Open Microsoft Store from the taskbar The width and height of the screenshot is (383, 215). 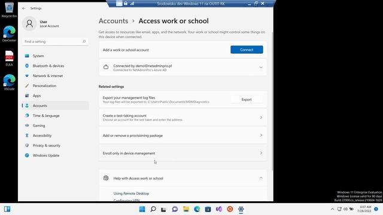pyautogui.click(x=208, y=209)
